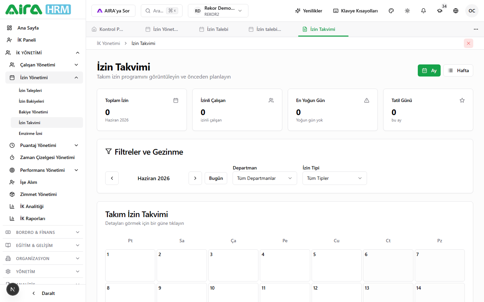This screenshot has width=484, height=302.
Task: Go to next month
Action: [195, 178]
